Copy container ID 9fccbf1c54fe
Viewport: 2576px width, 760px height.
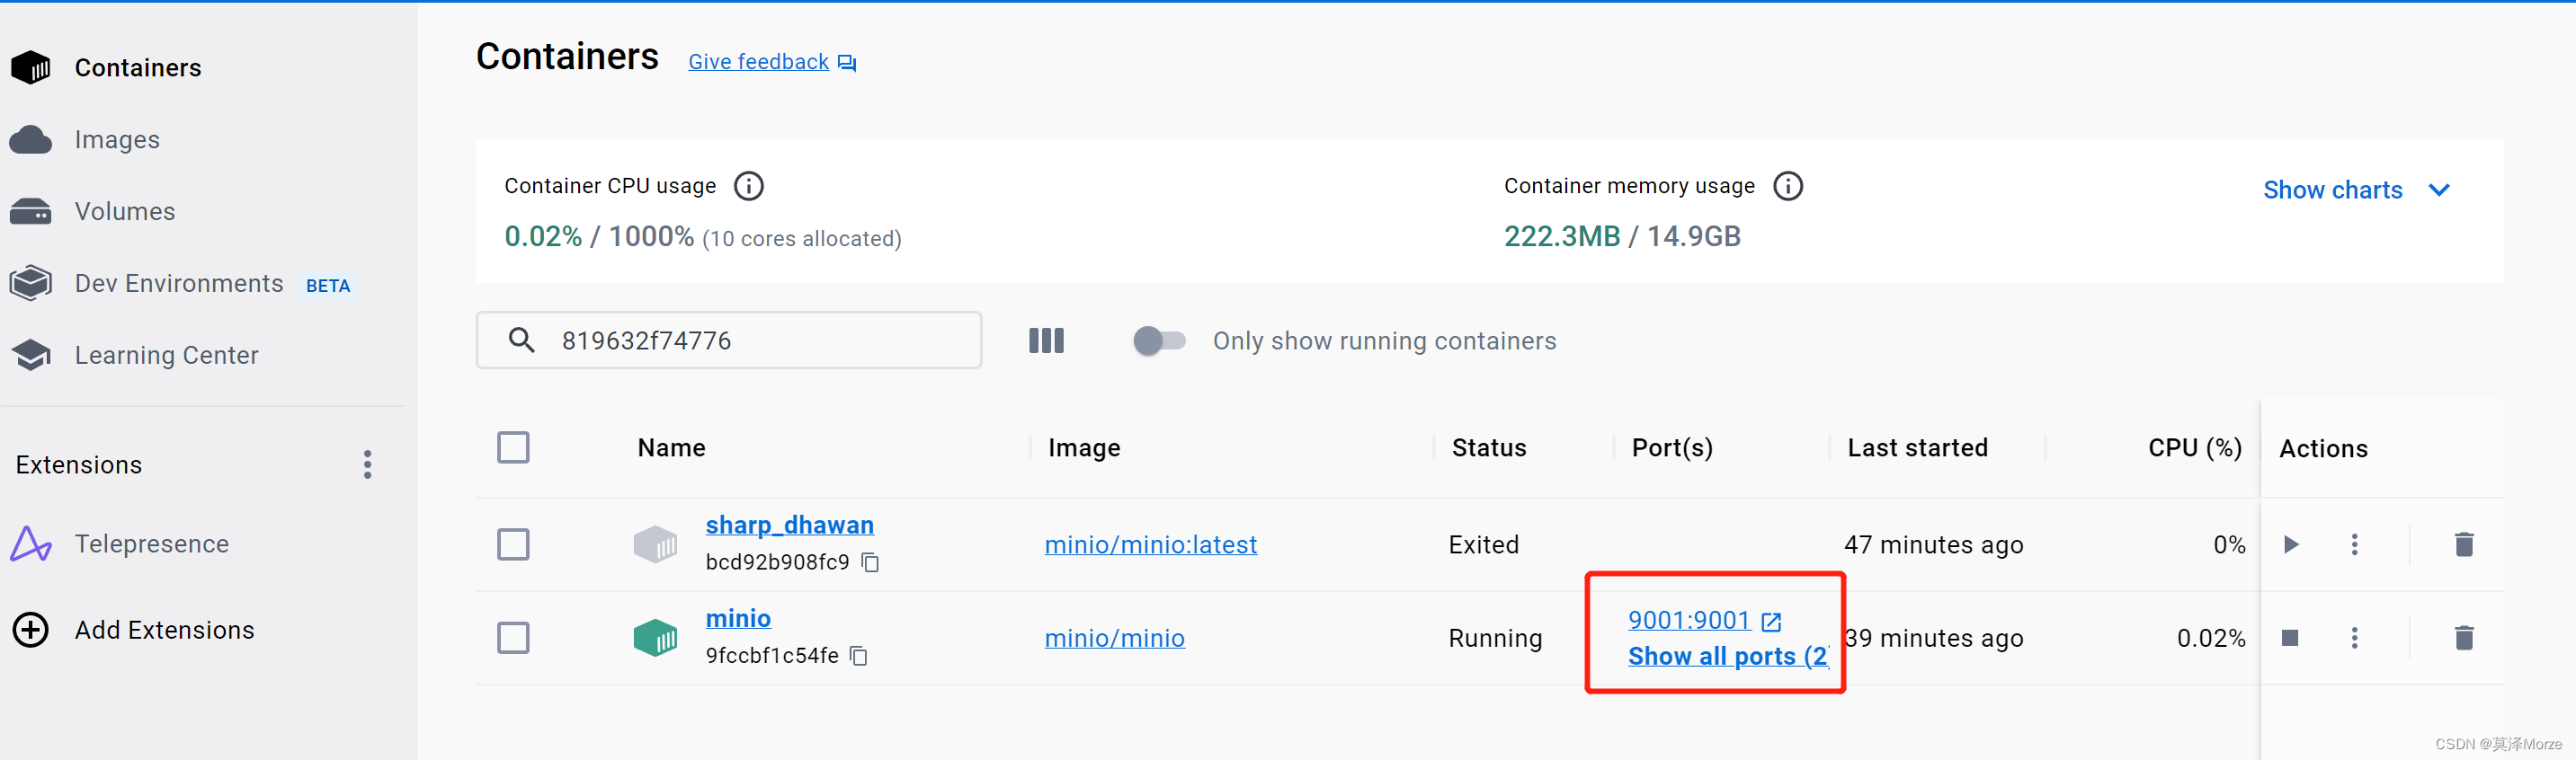[859, 656]
